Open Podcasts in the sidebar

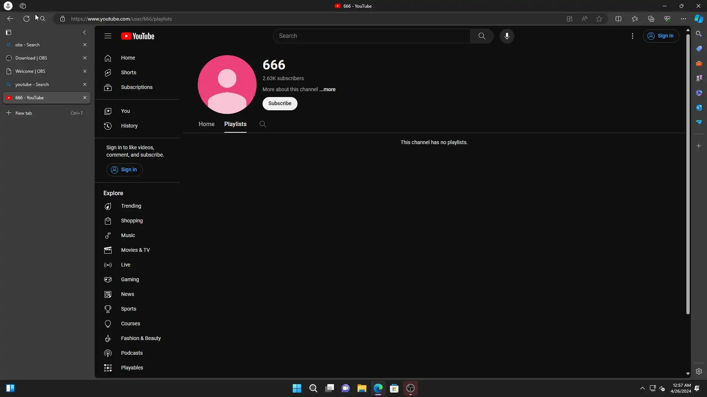131,353
